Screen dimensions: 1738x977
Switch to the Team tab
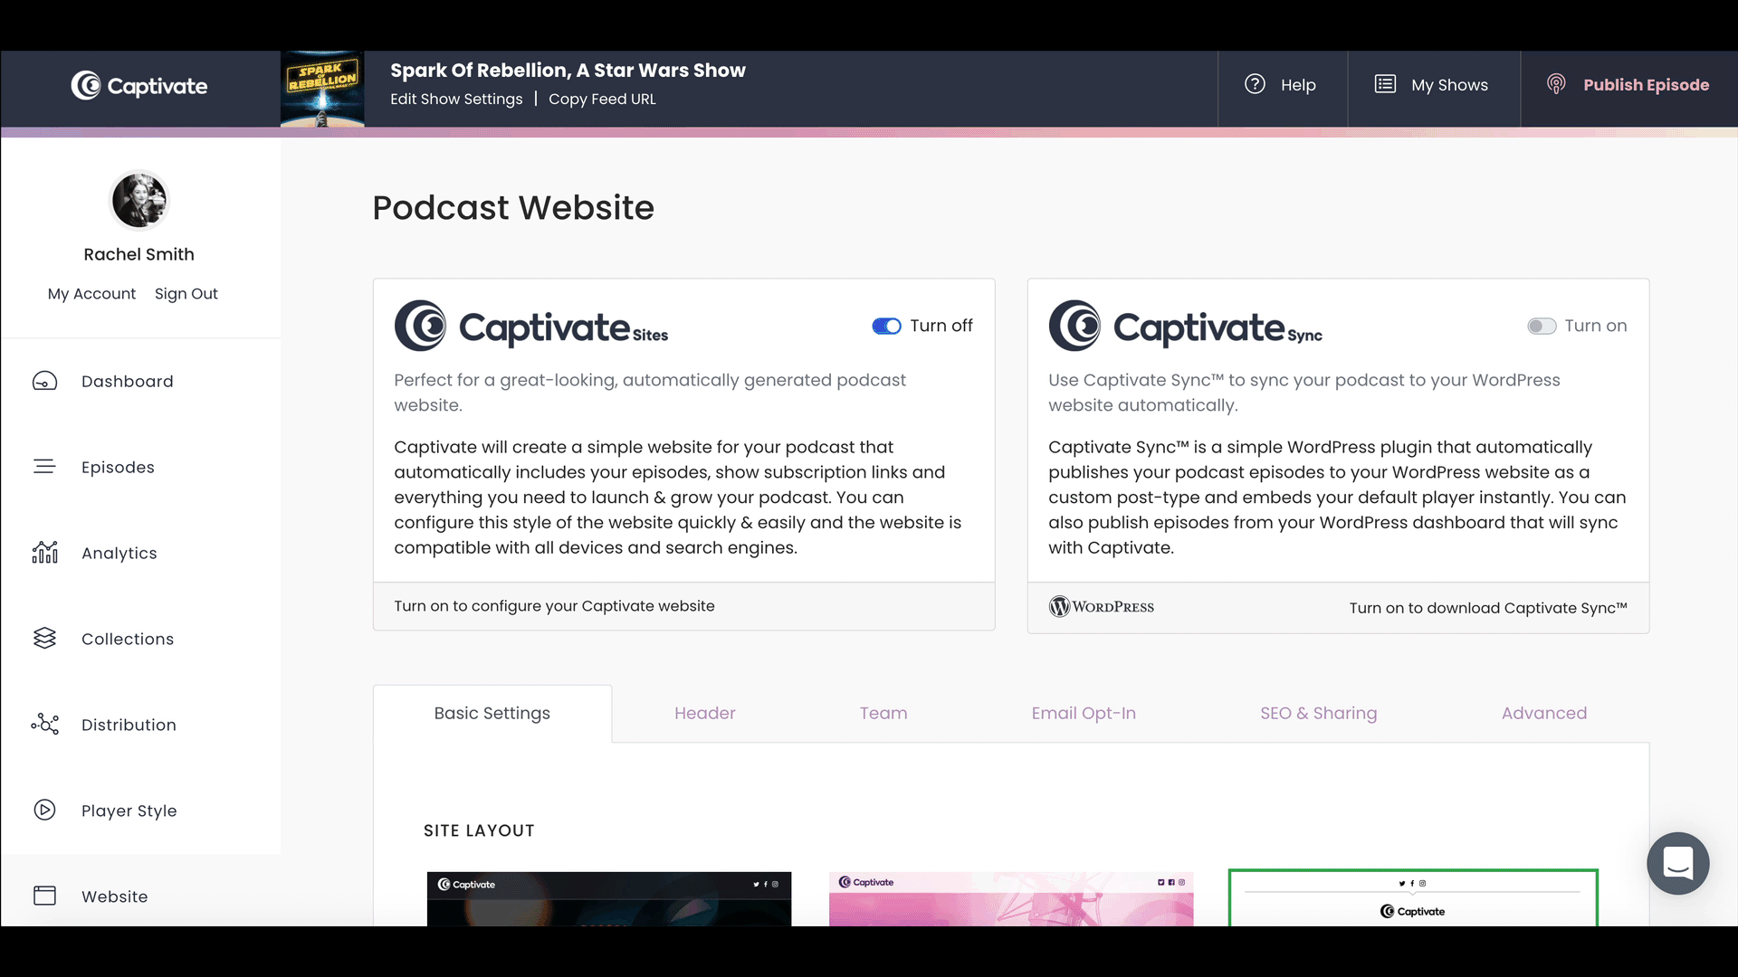click(x=883, y=713)
